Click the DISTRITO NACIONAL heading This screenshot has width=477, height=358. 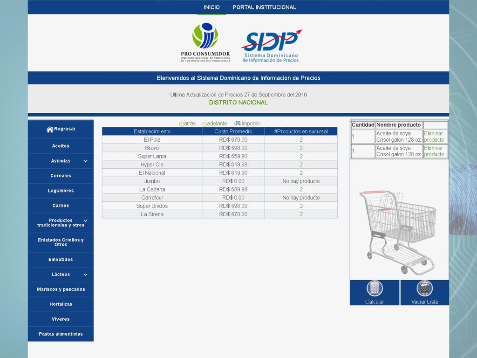point(238,103)
